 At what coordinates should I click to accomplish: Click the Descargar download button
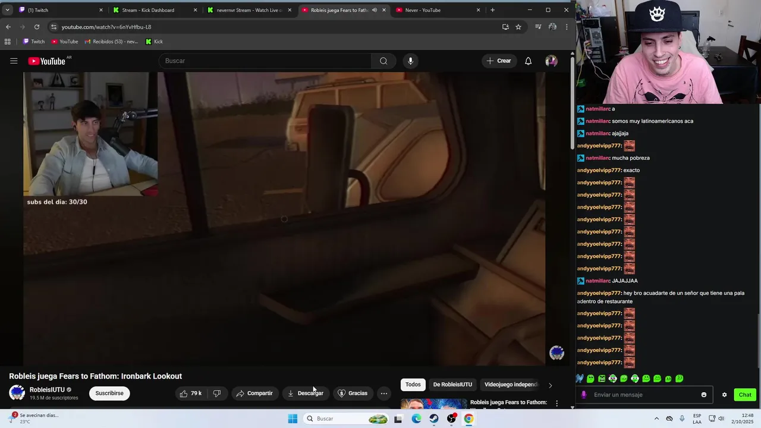[306, 393]
